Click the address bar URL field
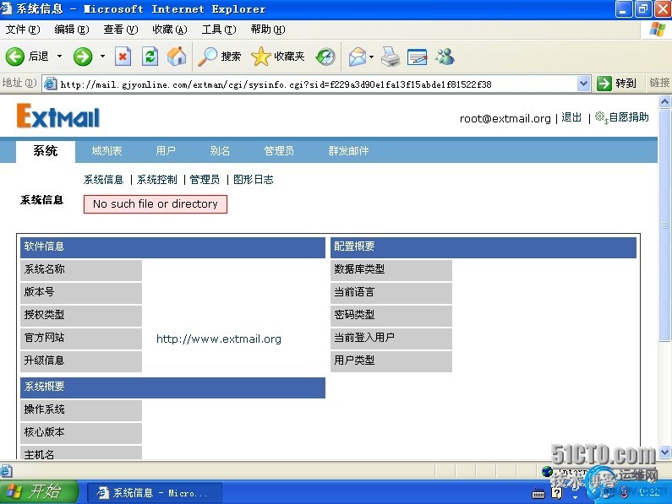The height and width of the screenshot is (504, 672). click(317, 84)
